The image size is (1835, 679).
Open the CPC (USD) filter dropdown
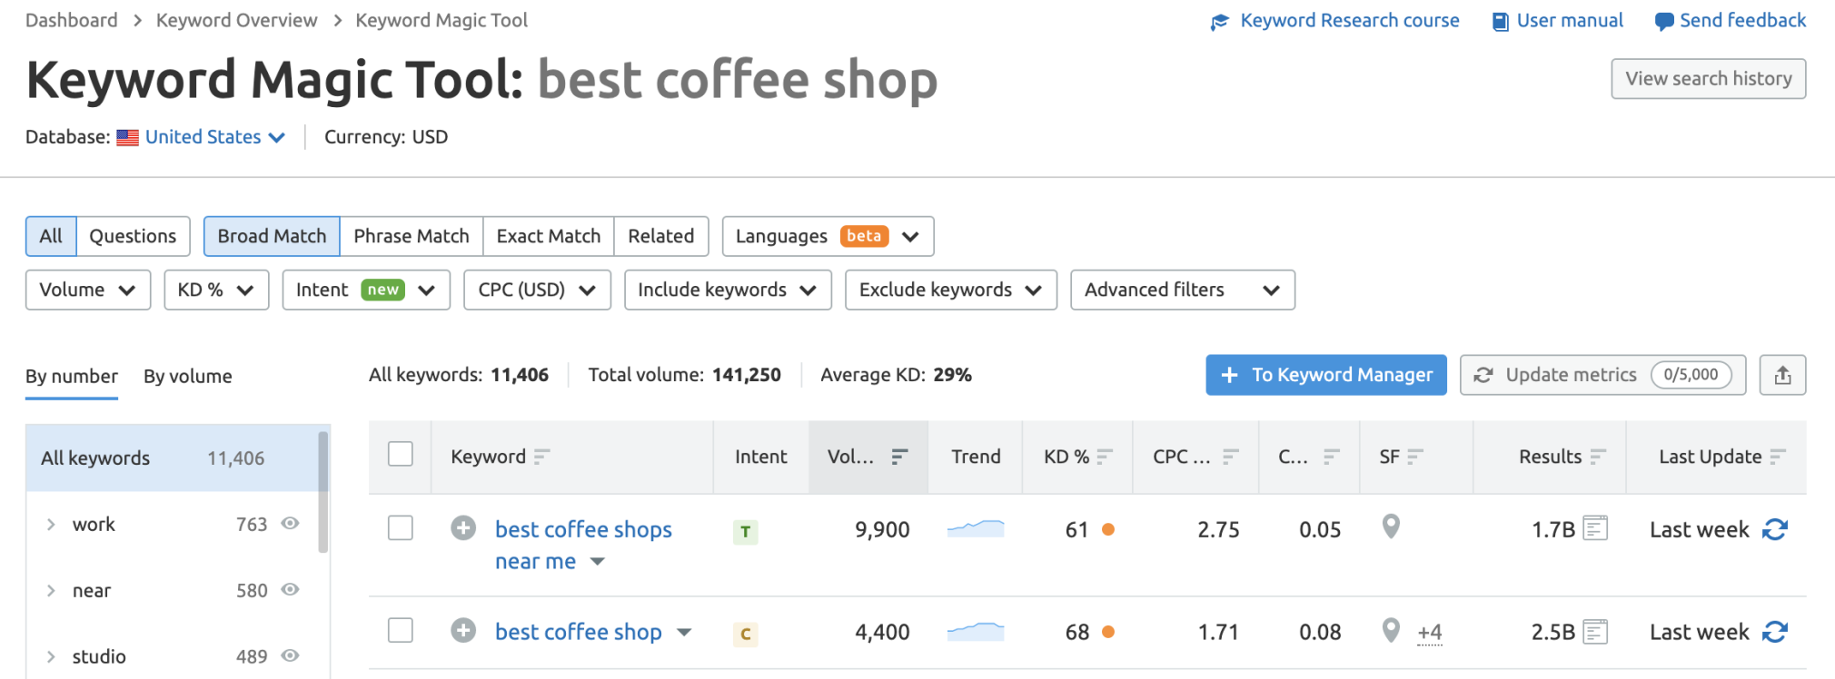537,290
